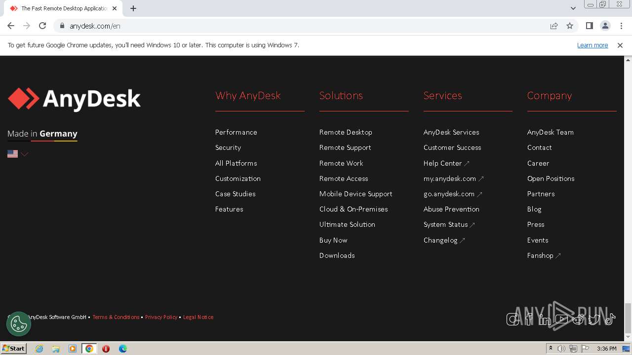
Task: Open Cloud & On-Premises link
Action: [x=354, y=209]
